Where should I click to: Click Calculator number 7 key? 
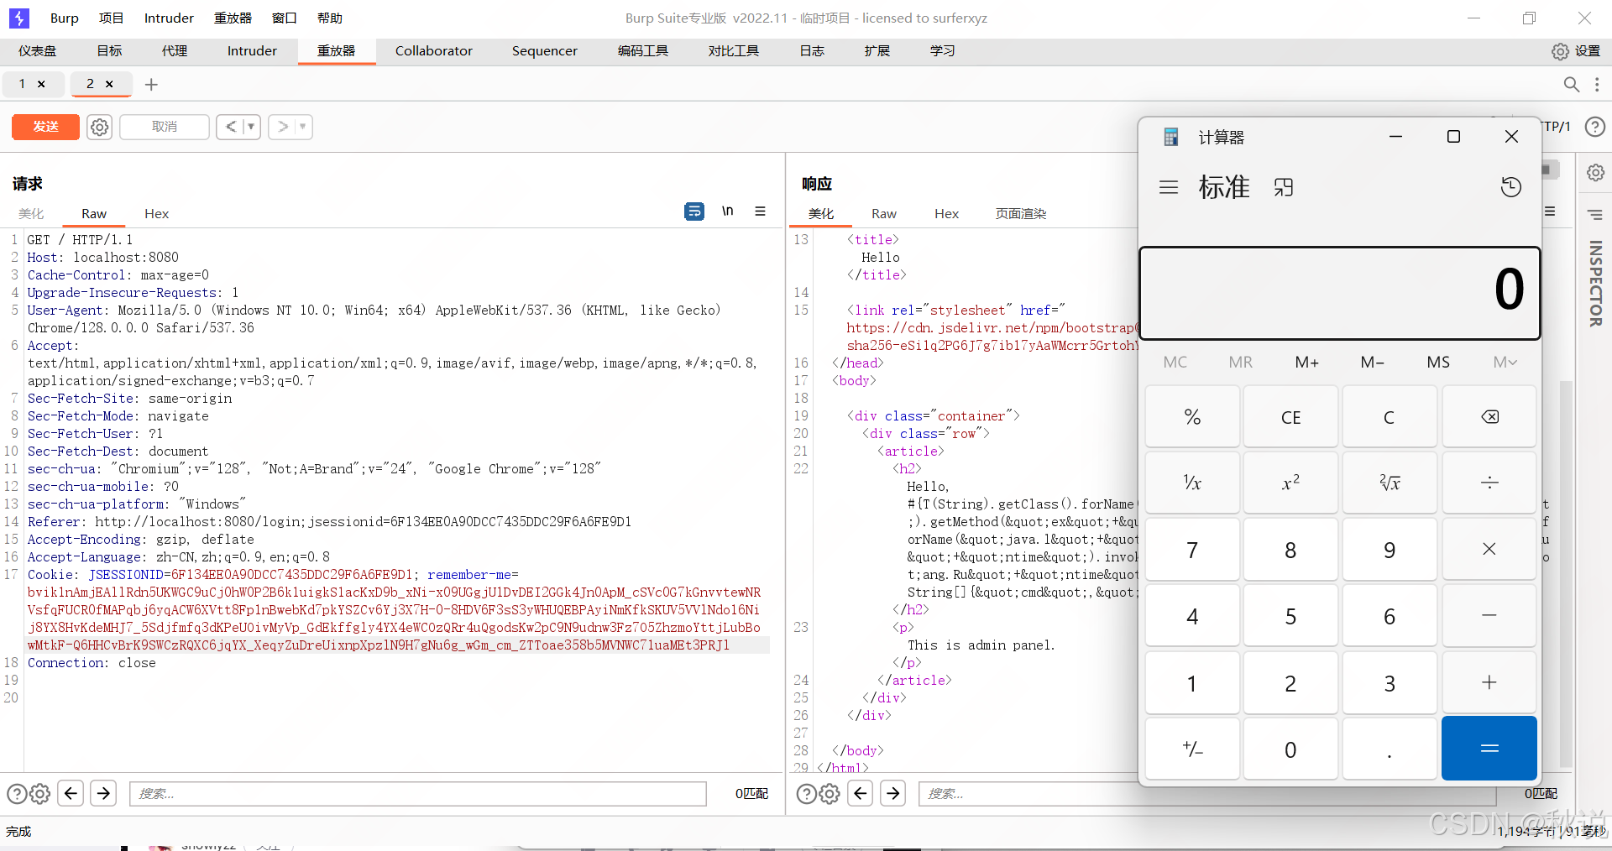(x=1192, y=550)
